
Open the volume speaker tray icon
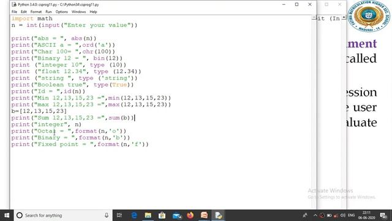(x=343, y=215)
